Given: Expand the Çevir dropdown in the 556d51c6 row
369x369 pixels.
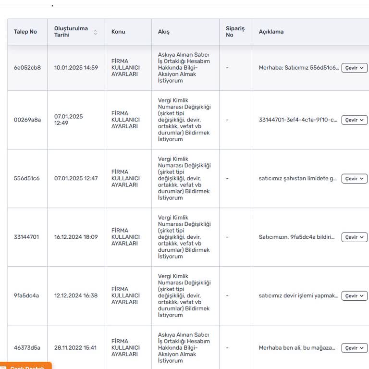Looking at the screenshot, I should (354, 179).
